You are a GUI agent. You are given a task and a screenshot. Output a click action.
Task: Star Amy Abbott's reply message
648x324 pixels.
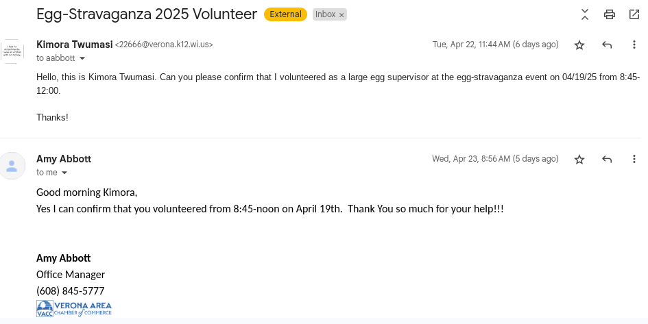(579, 159)
